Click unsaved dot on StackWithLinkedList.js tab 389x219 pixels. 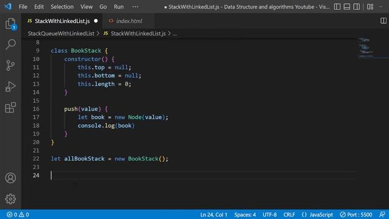96,21
